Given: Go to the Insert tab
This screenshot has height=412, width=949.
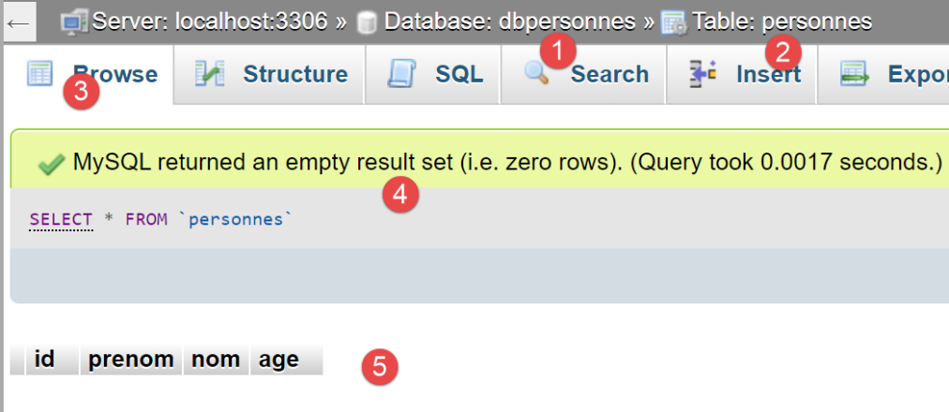Looking at the screenshot, I should click(768, 74).
